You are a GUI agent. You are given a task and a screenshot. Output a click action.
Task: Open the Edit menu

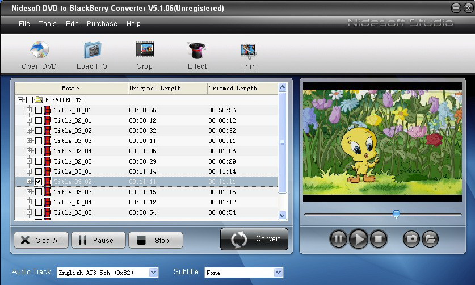pos(72,24)
